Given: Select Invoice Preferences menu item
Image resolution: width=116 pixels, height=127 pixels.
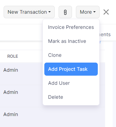Looking at the screenshot, I should click(71, 27).
